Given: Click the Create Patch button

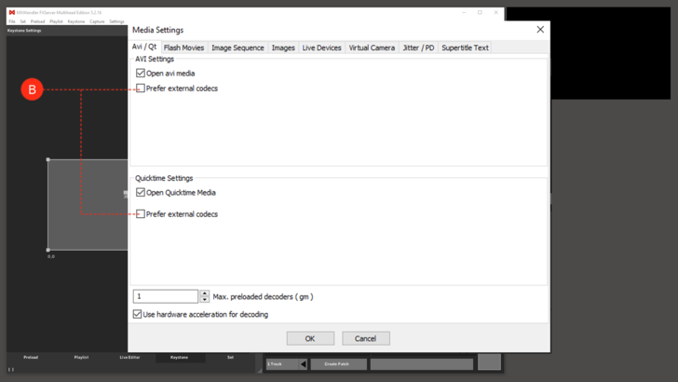Looking at the screenshot, I should click(339, 364).
